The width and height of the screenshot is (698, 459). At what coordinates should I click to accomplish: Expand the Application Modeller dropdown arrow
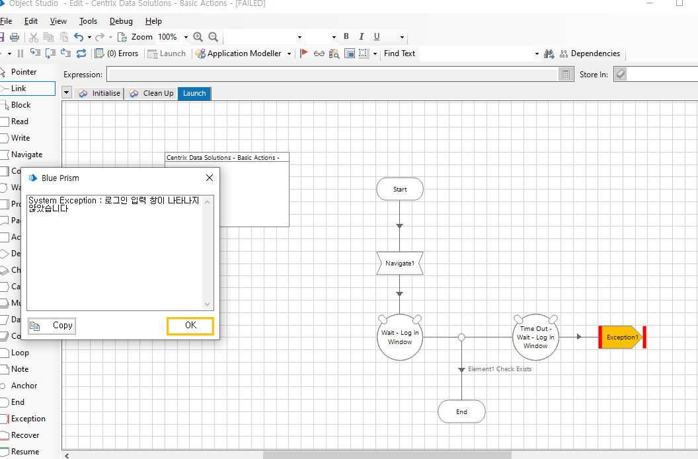pyautogui.click(x=289, y=53)
